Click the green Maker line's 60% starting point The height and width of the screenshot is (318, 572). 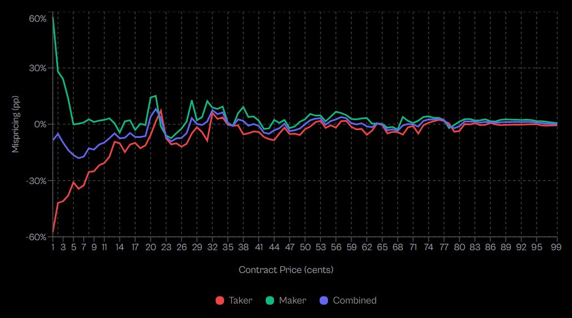[53, 18]
